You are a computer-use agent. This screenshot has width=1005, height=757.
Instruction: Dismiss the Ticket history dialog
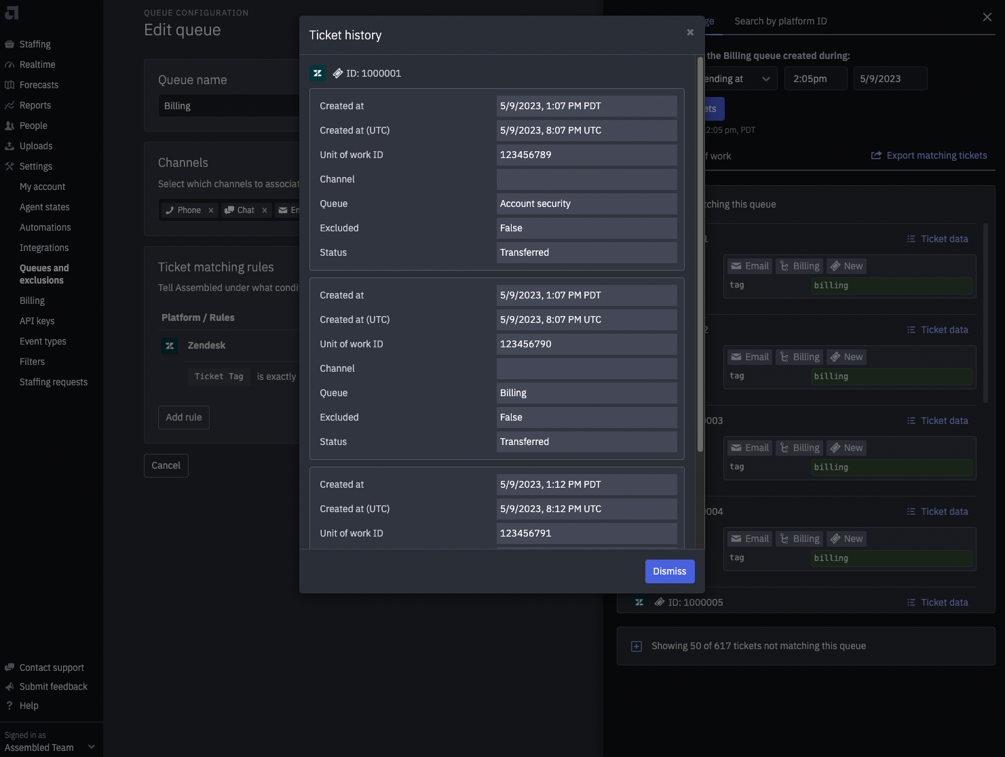[669, 571]
